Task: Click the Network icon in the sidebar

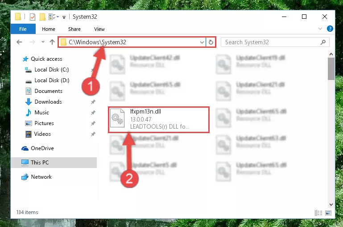Action: pos(25,177)
